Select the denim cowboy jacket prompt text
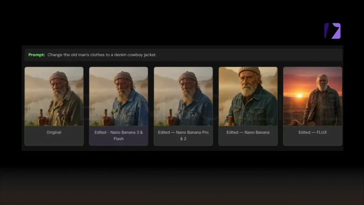This screenshot has width=364, height=205. 102,55
